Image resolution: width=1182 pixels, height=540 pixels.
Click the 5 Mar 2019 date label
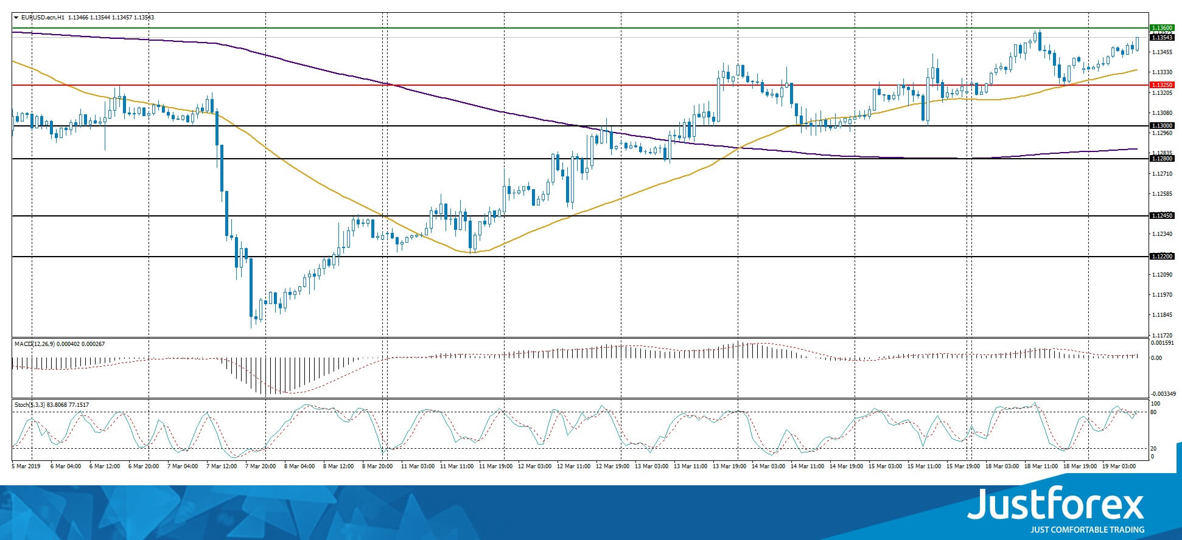(26, 466)
